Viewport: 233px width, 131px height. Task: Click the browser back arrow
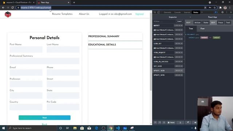[x=3, y=8]
